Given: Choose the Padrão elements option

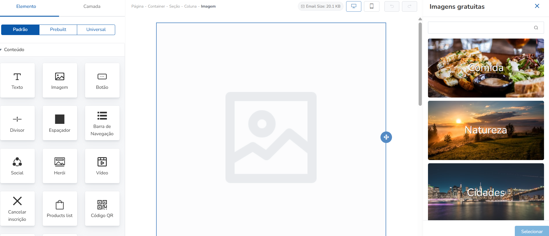Looking at the screenshot, I should (20, 29).
